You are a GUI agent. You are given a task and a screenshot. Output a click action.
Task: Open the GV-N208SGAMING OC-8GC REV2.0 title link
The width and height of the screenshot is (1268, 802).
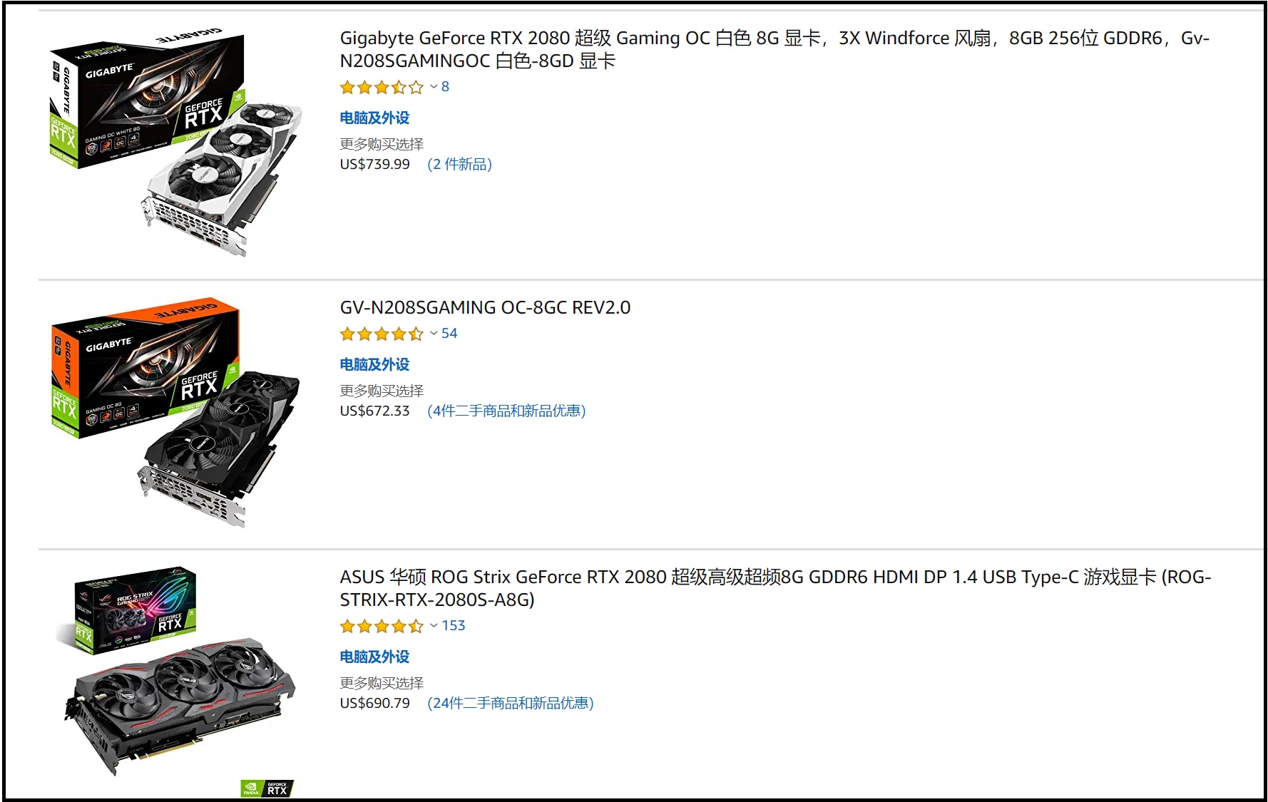coord(485,307)
